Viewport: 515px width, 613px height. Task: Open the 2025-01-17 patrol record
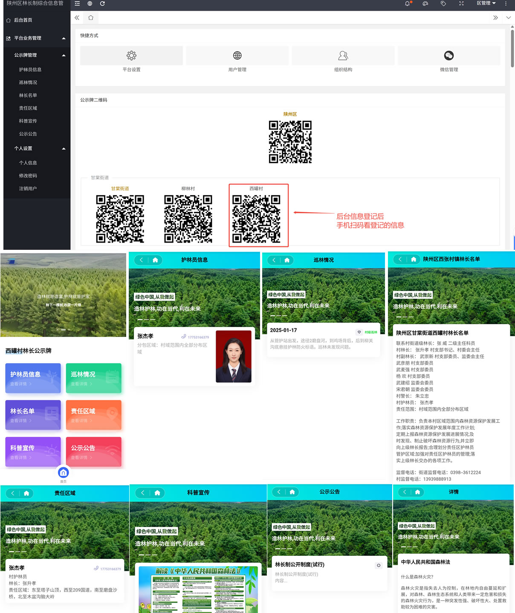(x=324, y=339)
